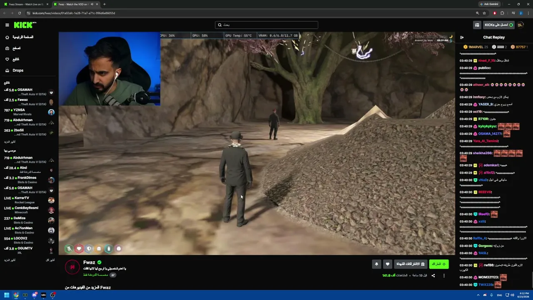Viewport: 533px width, 300px height.
Task: Open the following heart sidebar item
Action: pyautogui.click(x=12, y=59)
